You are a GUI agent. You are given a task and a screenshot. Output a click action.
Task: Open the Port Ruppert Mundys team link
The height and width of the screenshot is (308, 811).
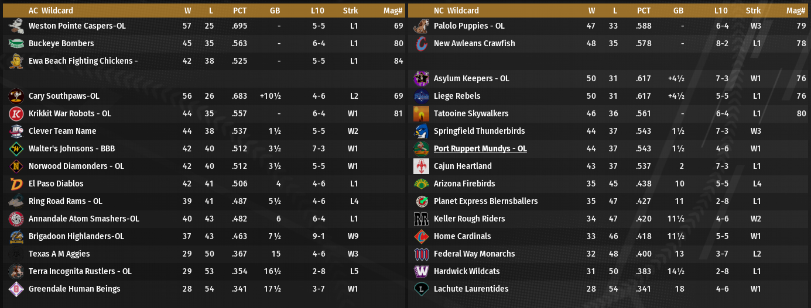point(480,148)
